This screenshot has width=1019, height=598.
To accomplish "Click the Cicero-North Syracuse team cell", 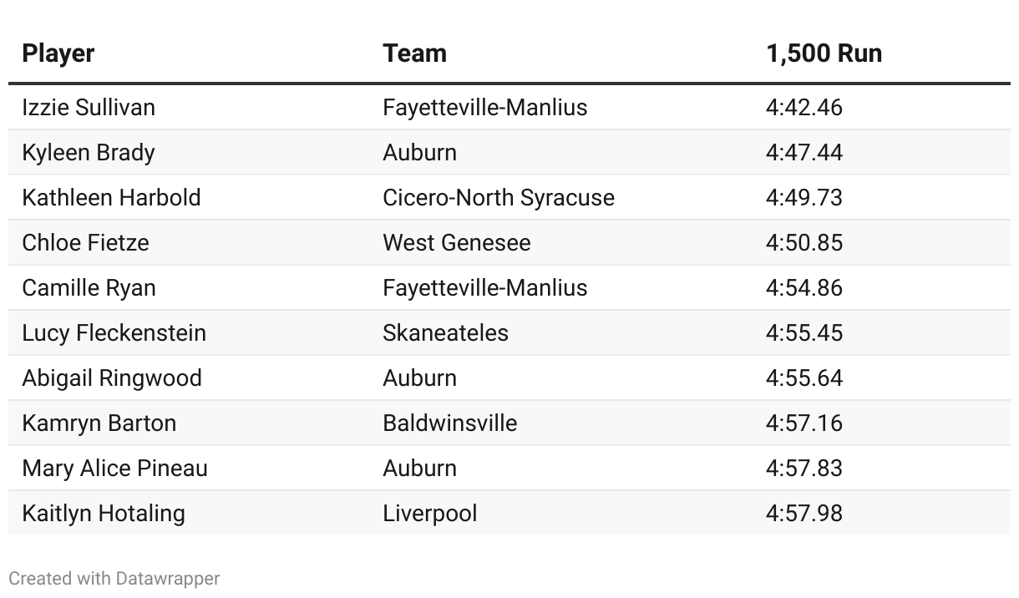I will 499,198.
